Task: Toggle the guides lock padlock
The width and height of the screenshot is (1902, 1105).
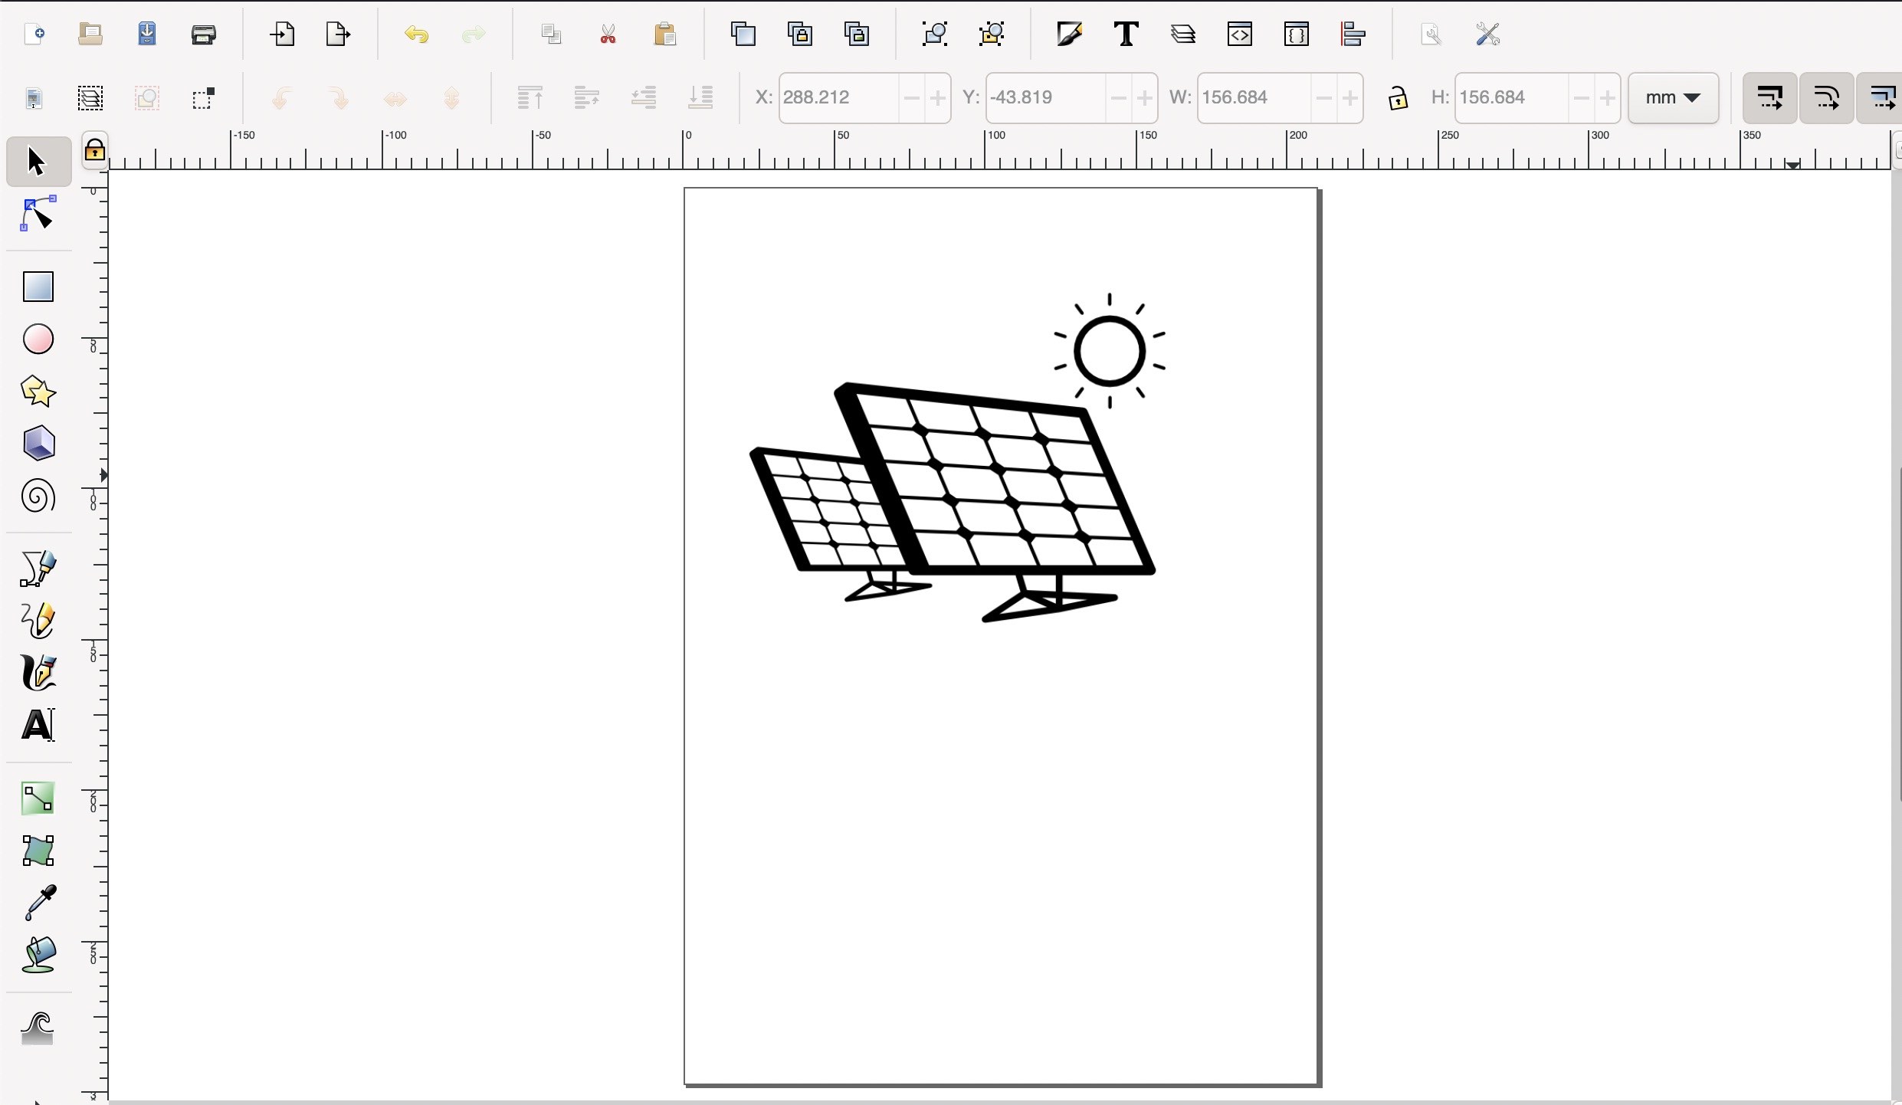Action: click(x=94, y=150)
